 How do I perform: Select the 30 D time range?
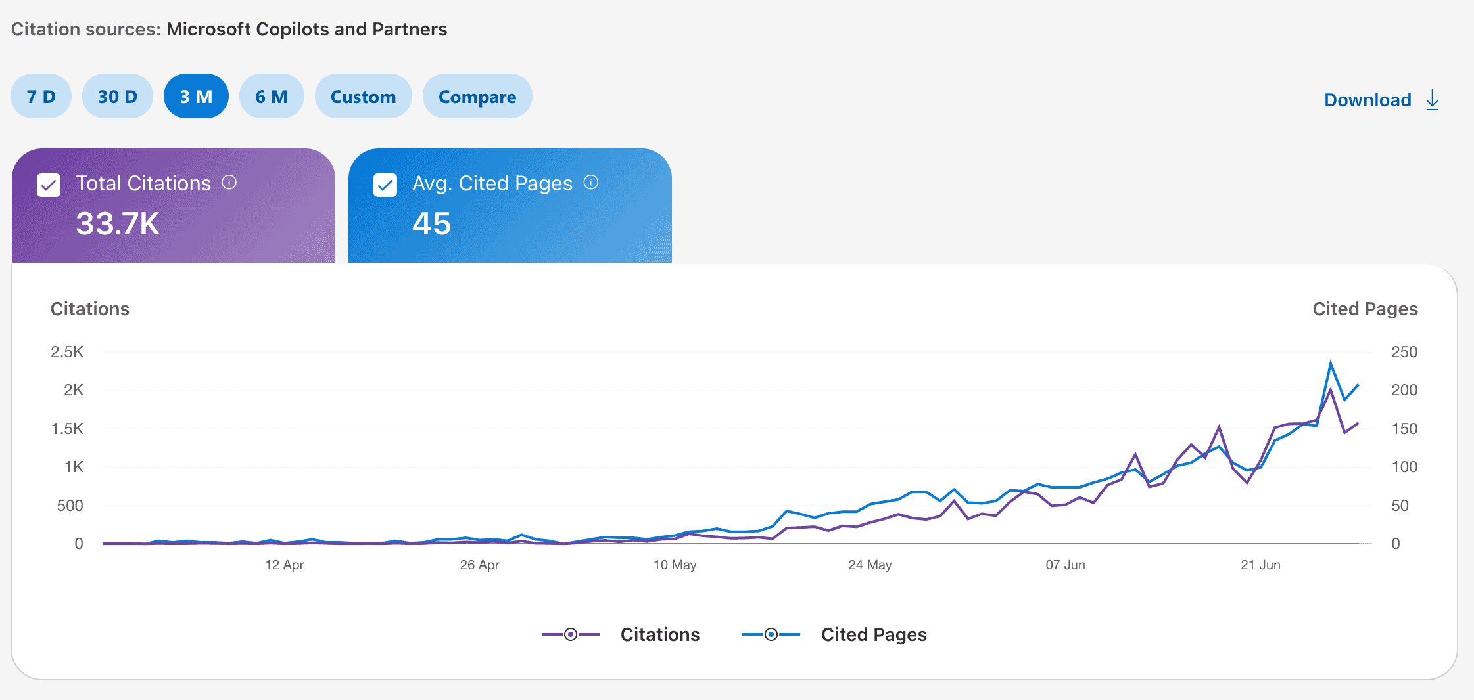click(x=118, y=97)
